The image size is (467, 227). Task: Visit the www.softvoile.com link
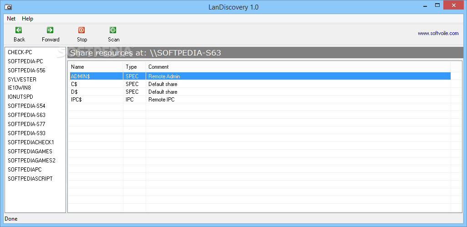[x=438, y=33]
